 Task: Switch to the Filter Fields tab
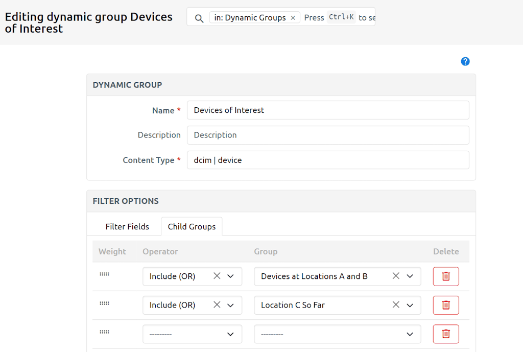coord(127,226)
